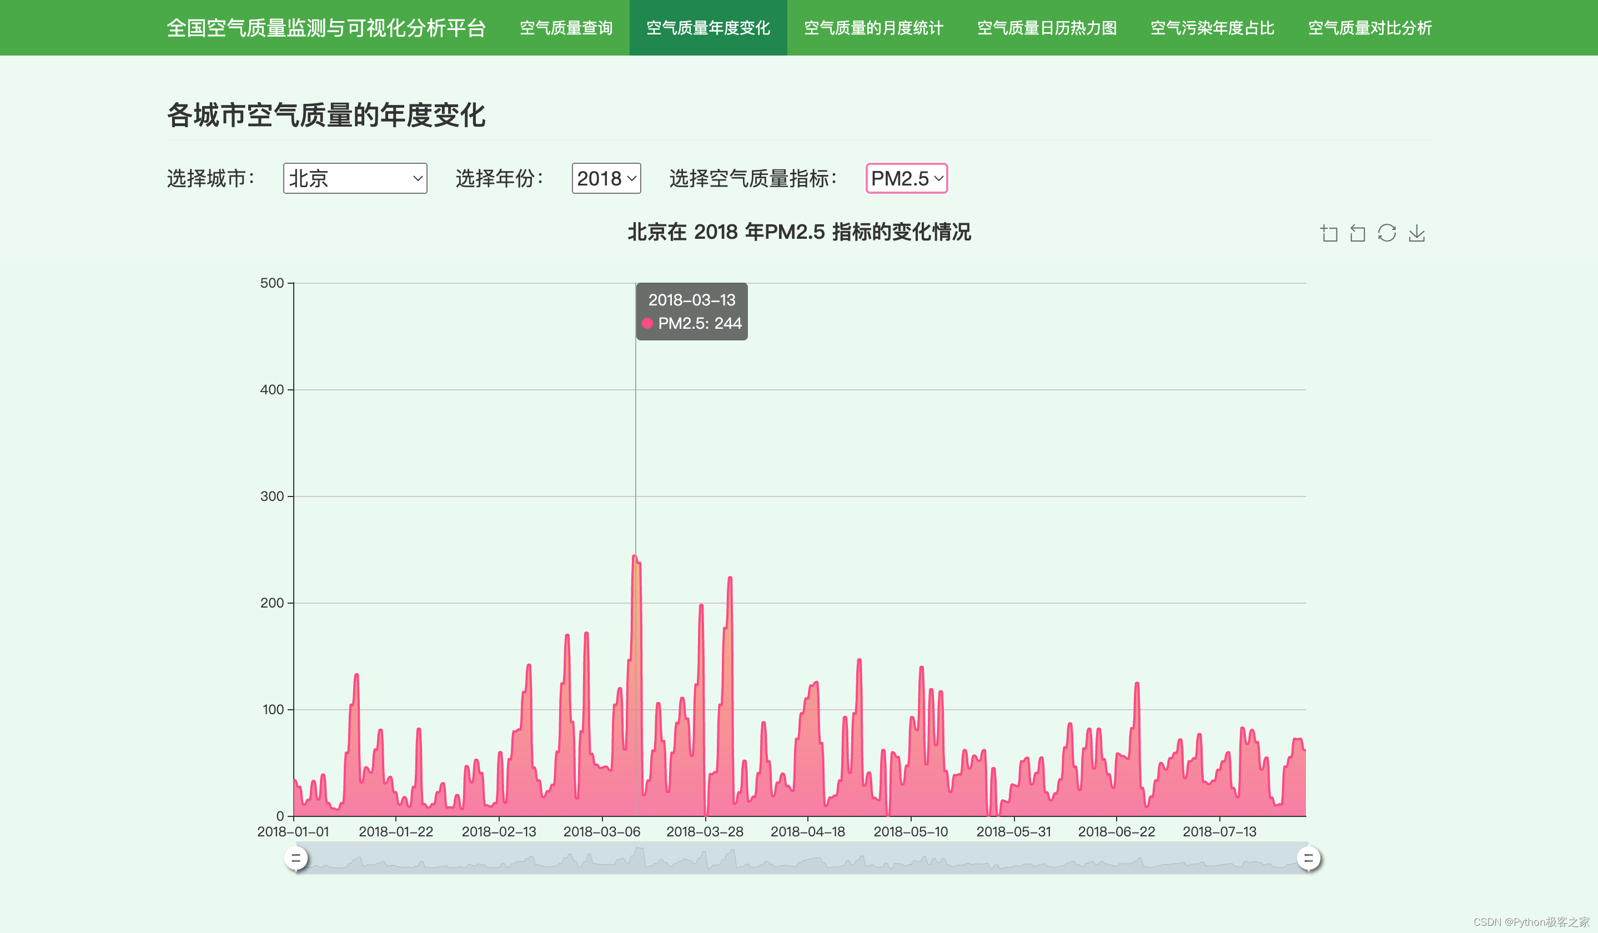Click the 选择城市 label
The width and height of the screenshot is (1598, 933).
[211, 178]
